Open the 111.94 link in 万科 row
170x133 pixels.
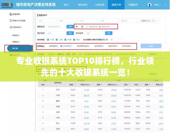[86, 90]
